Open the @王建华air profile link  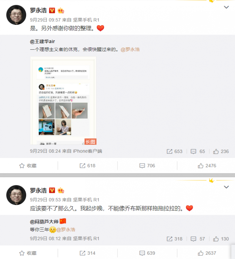coord(42,42)
